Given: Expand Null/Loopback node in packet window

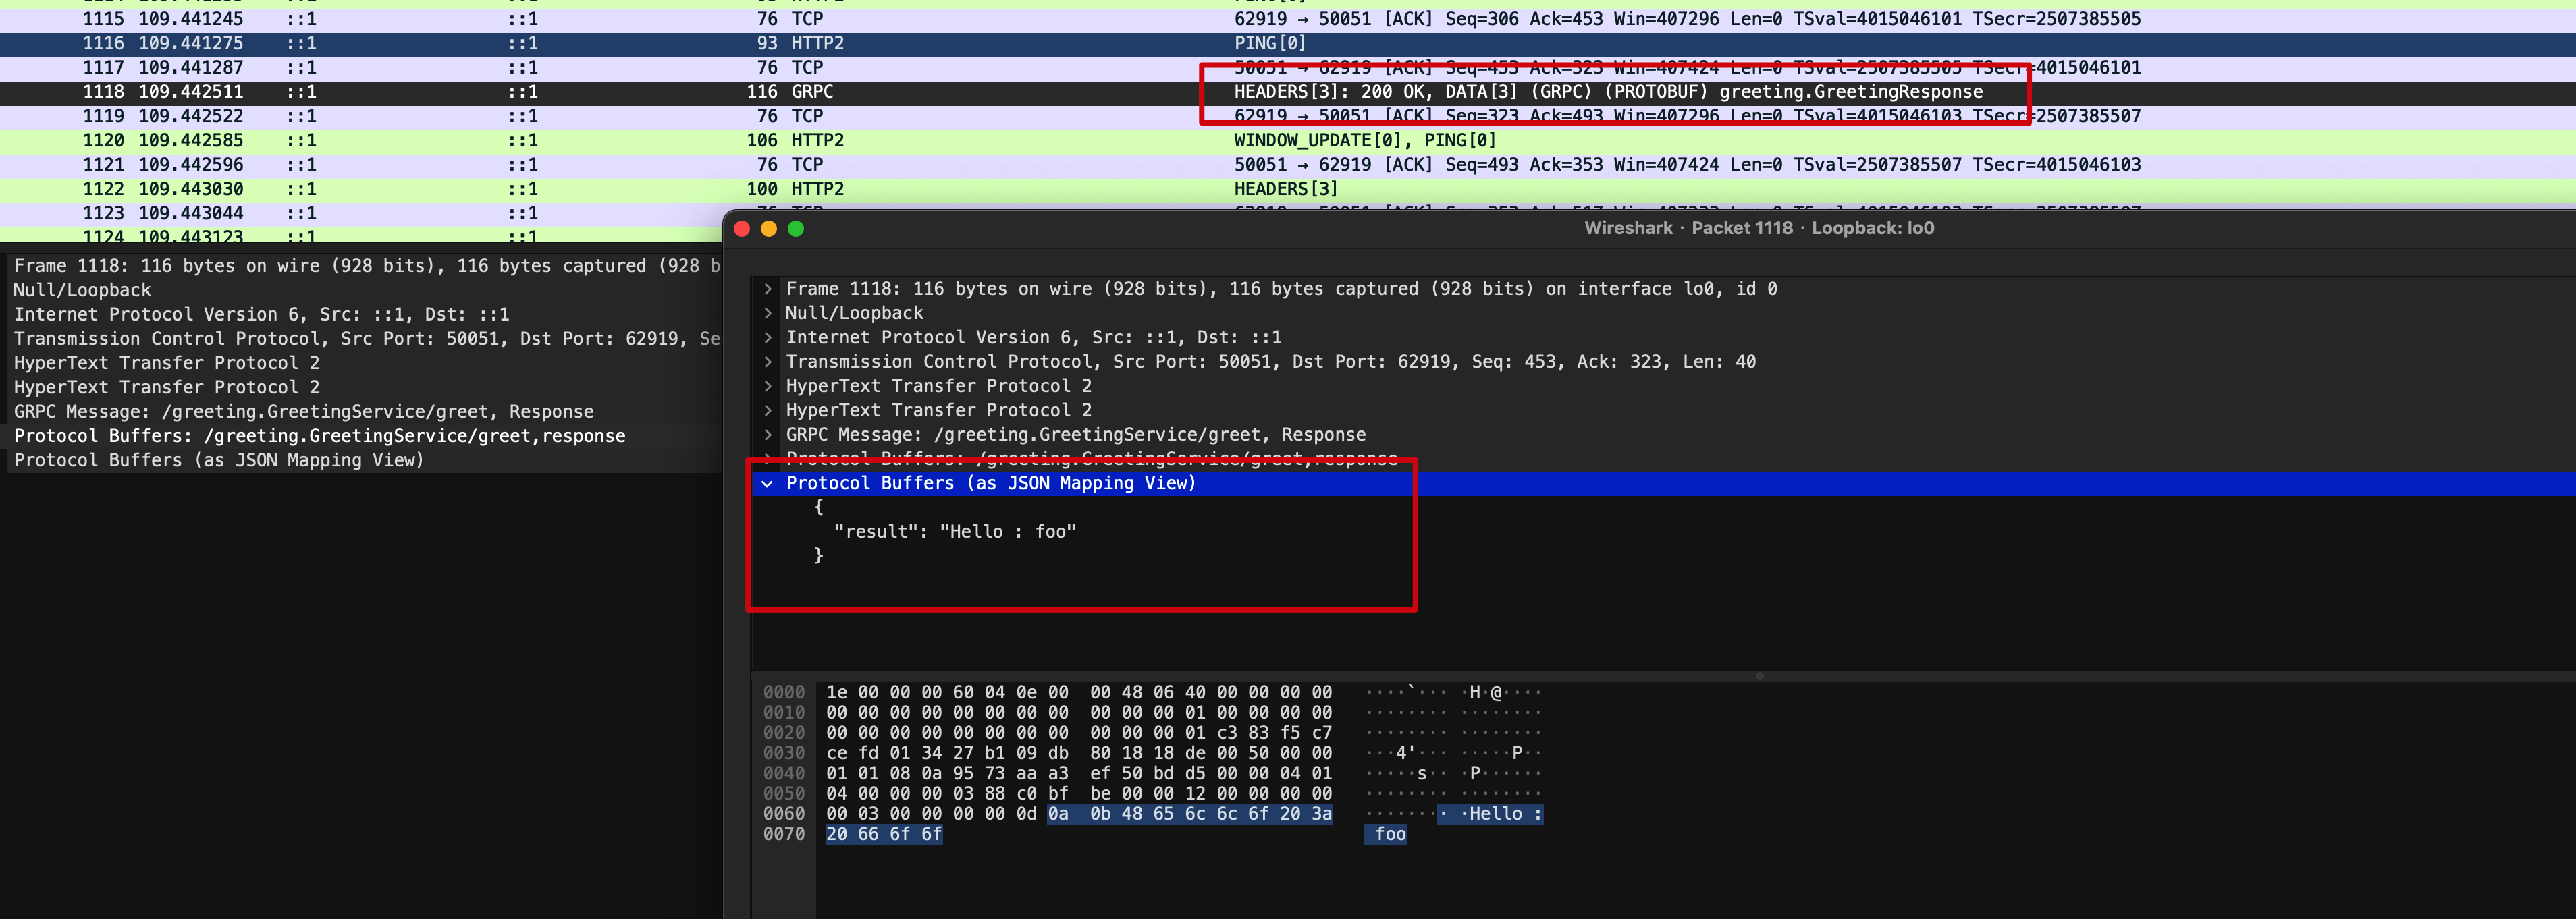Looking at the screenshot, I should coord(767,313).
